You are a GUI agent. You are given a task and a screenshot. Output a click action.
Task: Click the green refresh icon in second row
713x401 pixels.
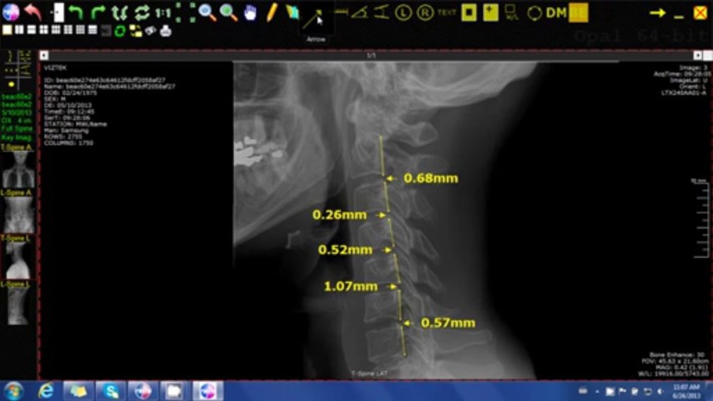point(120,31)
